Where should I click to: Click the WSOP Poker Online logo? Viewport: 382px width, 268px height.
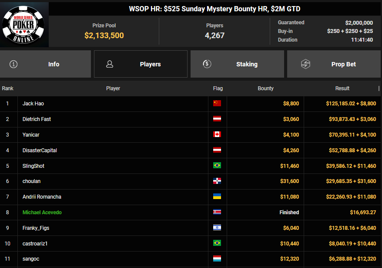pyautogui.click(x=24, y=24)
